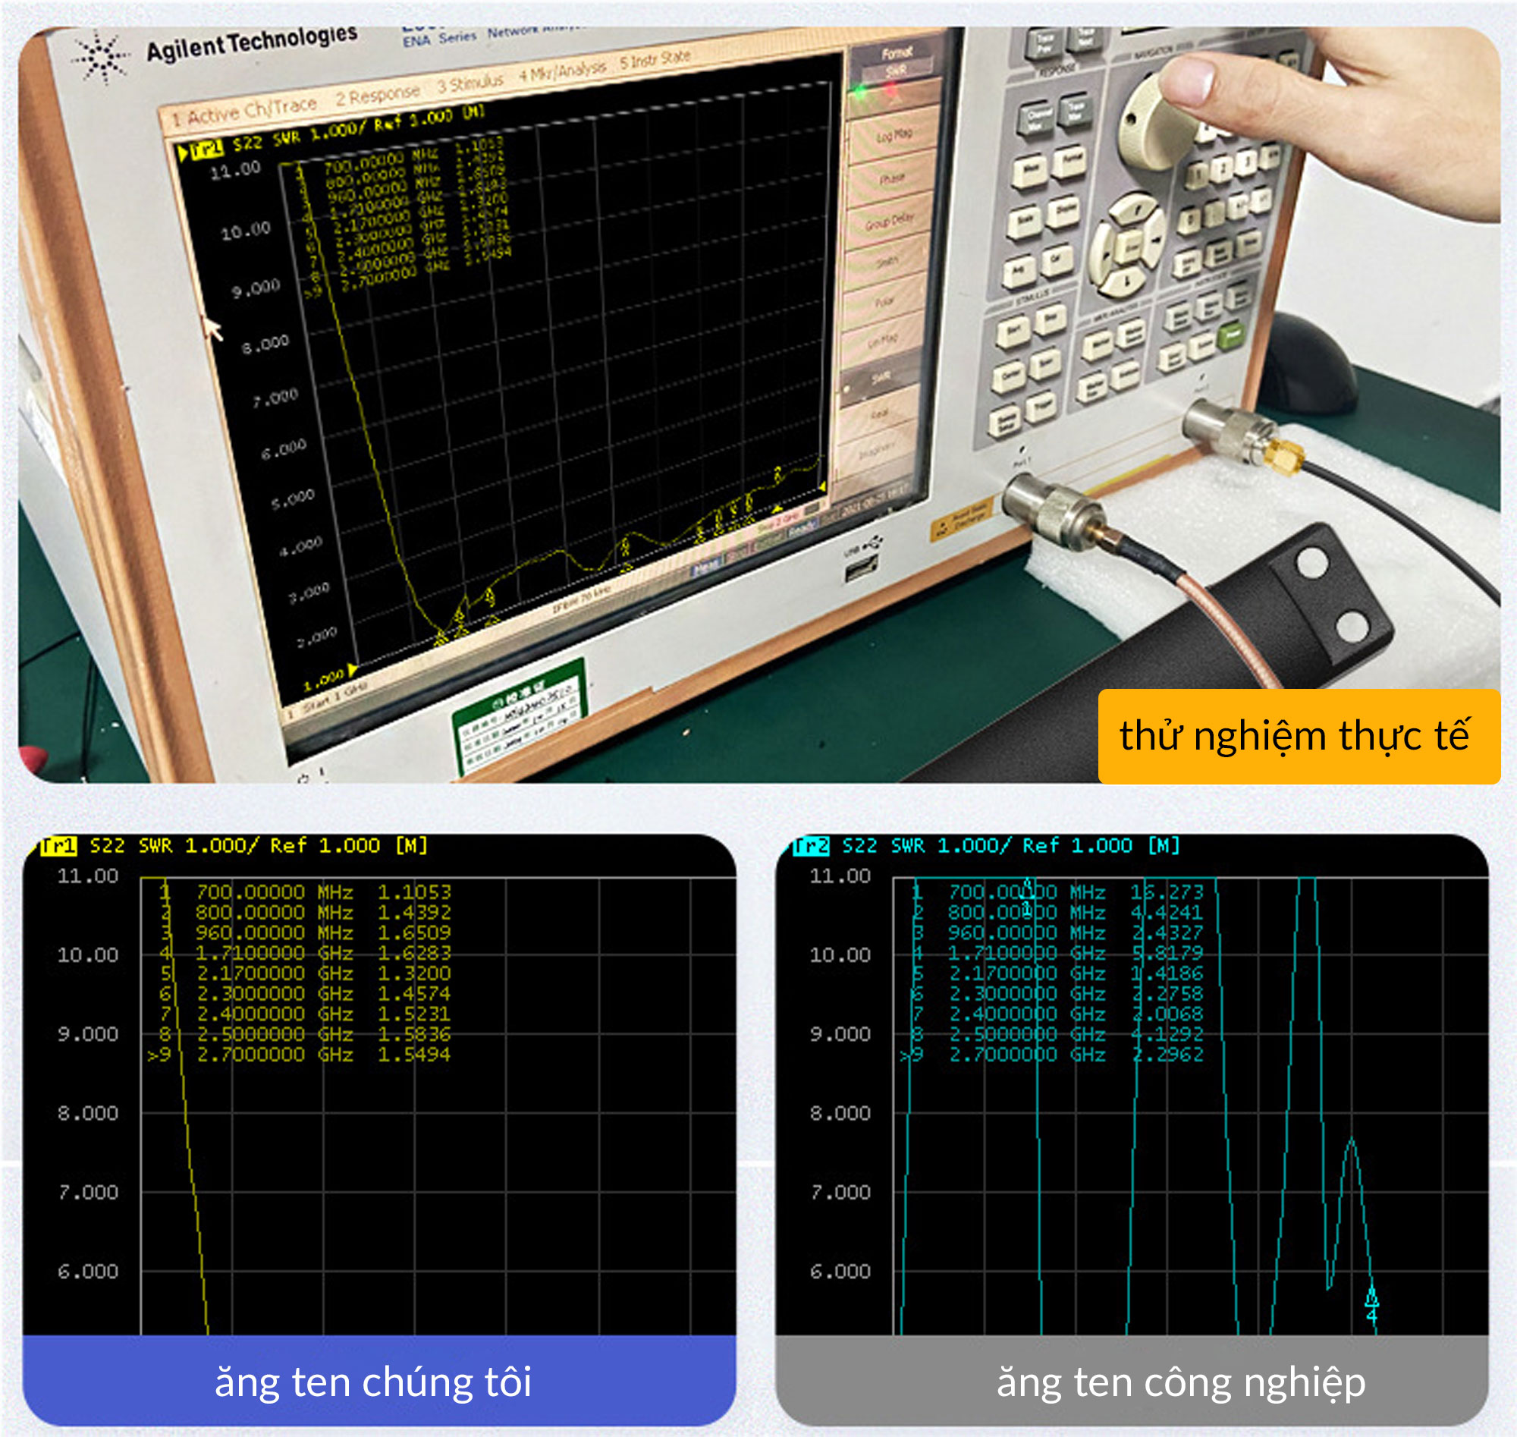Screen dimensions: 1517x1437
Task: Select the Log Mag format softkey
Action: [893, 137]
